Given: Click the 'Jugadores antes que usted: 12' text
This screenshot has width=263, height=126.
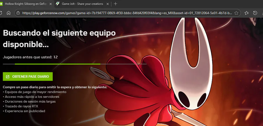Looking at the screenshot, I should click(30, 57).
